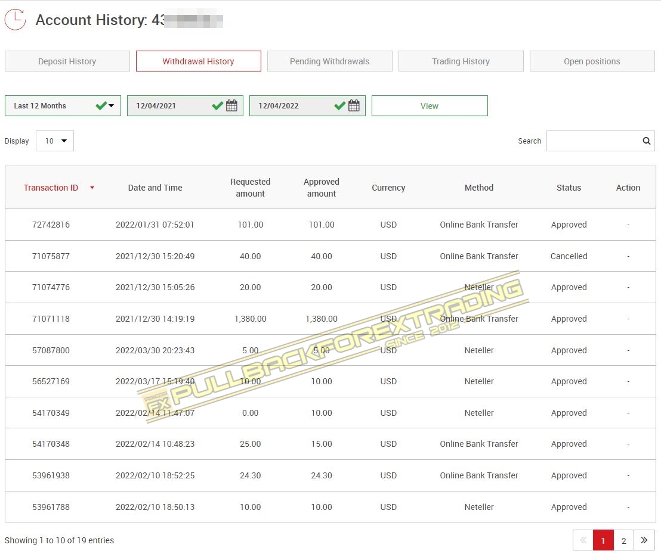Open the Display entries count dropdown
661x557 pixels.
click(55, 141)
